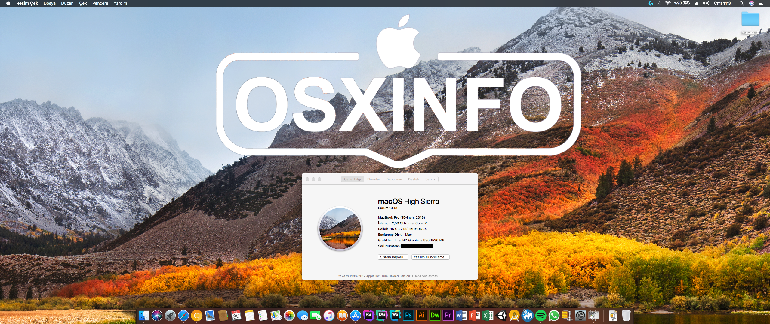Open the Wi-Fi status menu
The width and height of the screenshot is (770, 324).
pyautogui.click(x=668, y=3)
